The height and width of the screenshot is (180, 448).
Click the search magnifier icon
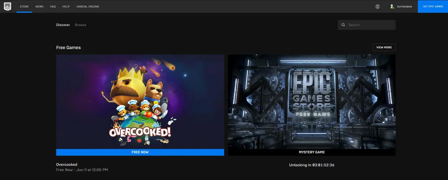click(343, 25)
